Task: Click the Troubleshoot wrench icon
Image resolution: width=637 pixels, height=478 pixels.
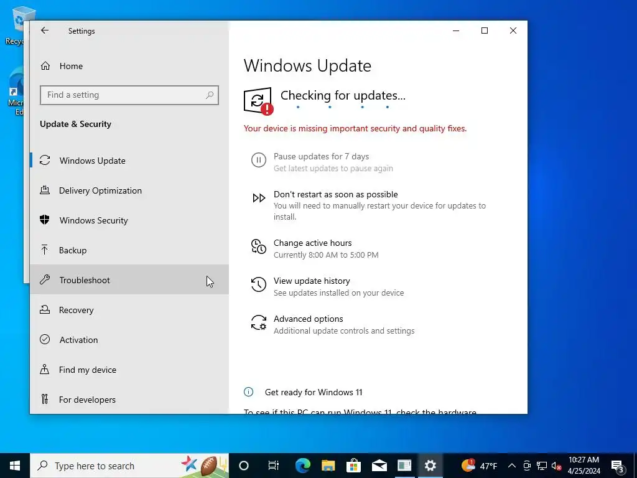Action: [45, 279]
